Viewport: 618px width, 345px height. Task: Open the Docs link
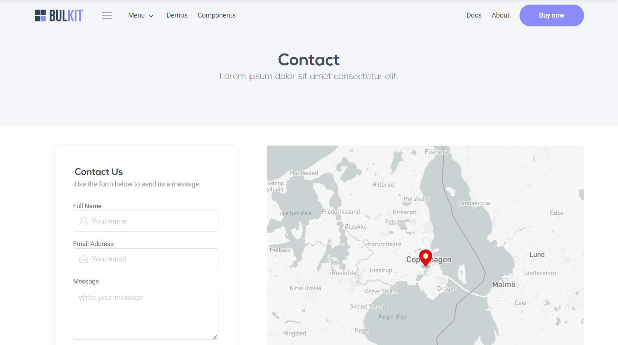pyautogui.click(x=474, y=15)
